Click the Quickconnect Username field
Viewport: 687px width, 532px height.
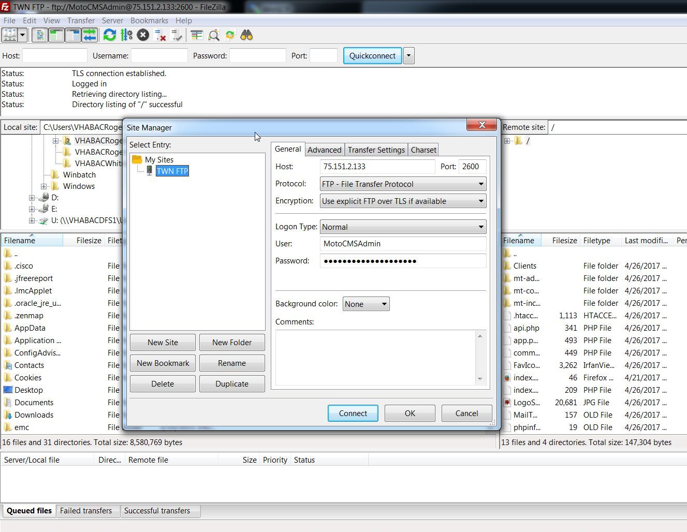pos(159,55)
